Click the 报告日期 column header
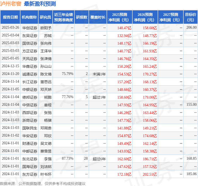This screenshot has height=186, width=198. pyautogui.click(x=10, y=17)
